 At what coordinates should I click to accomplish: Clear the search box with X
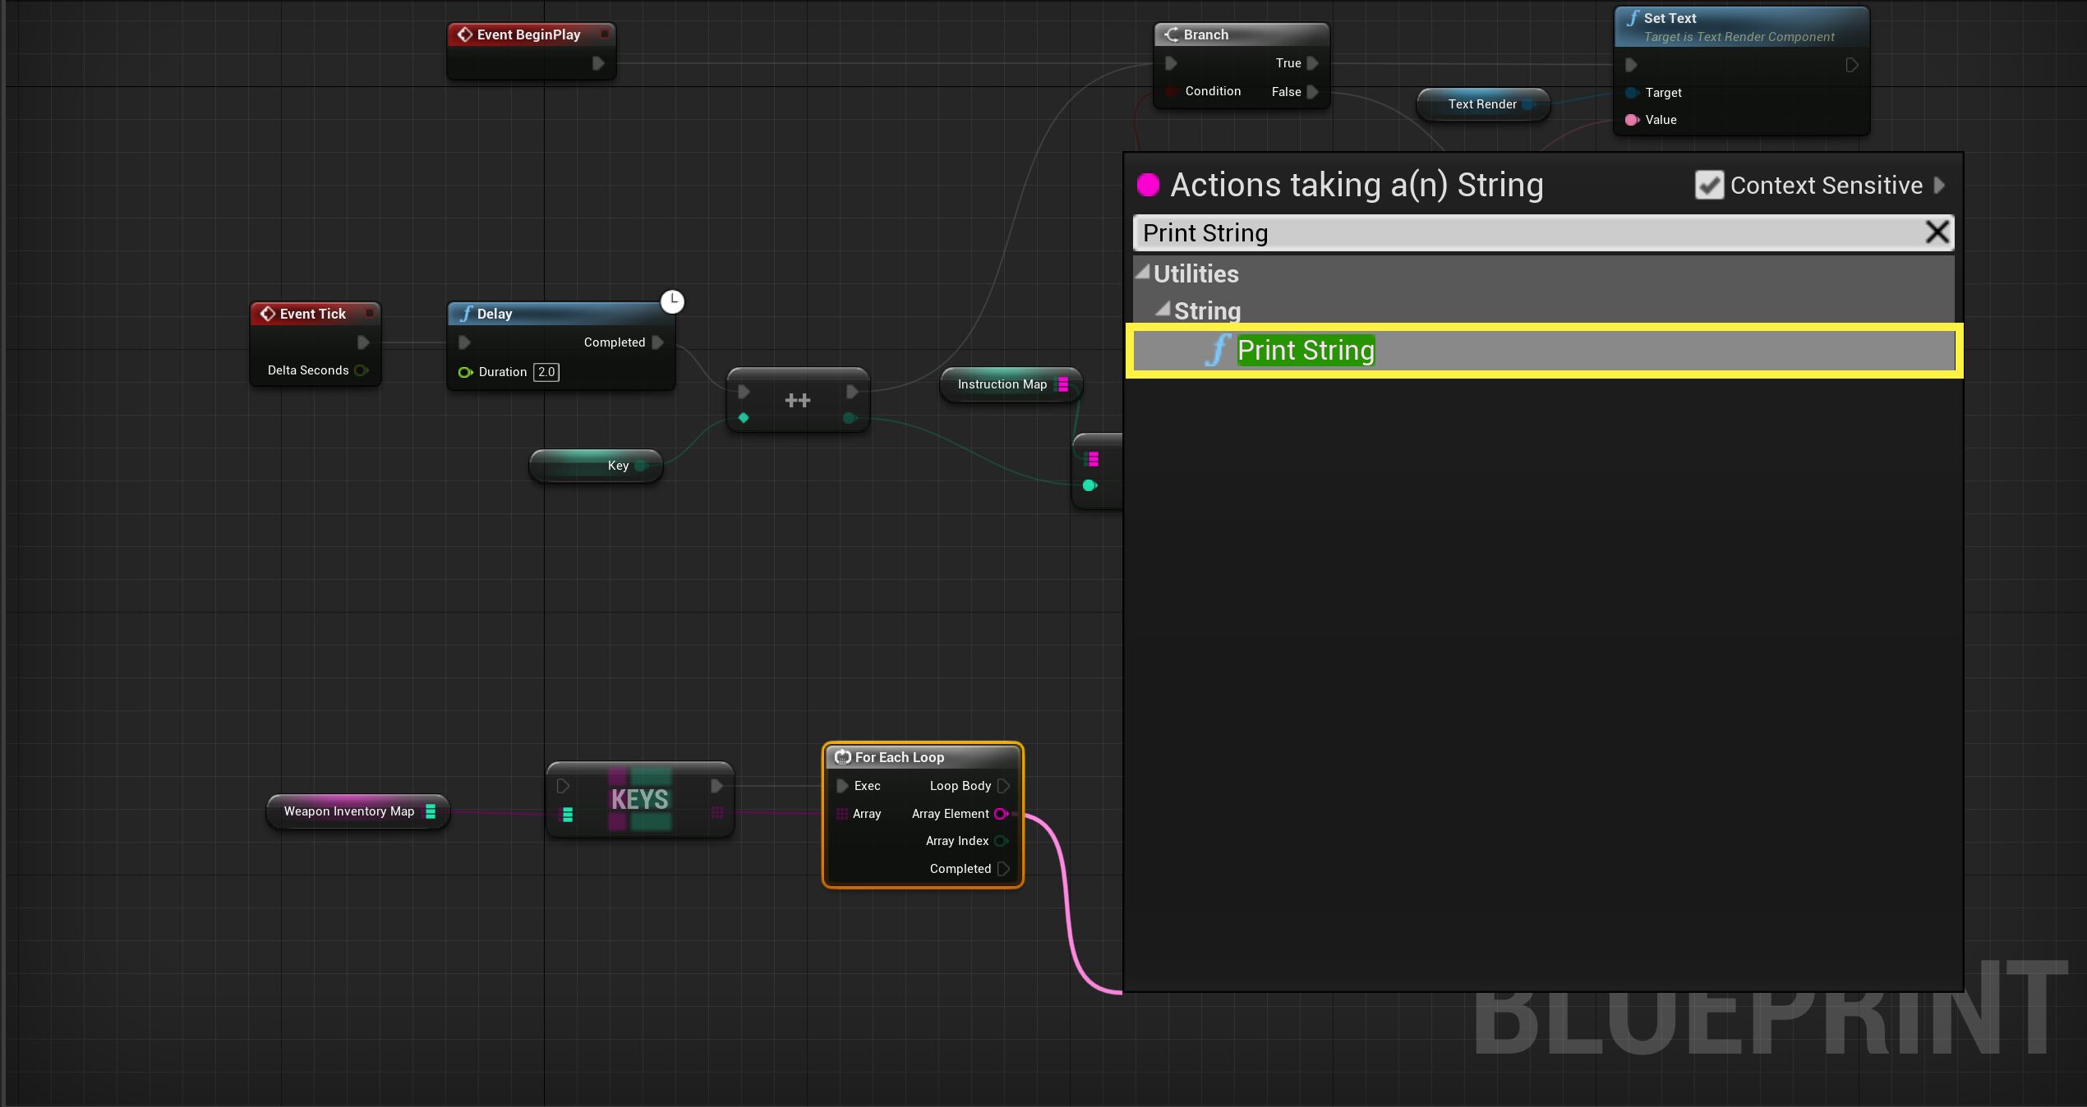[1937, 232]
